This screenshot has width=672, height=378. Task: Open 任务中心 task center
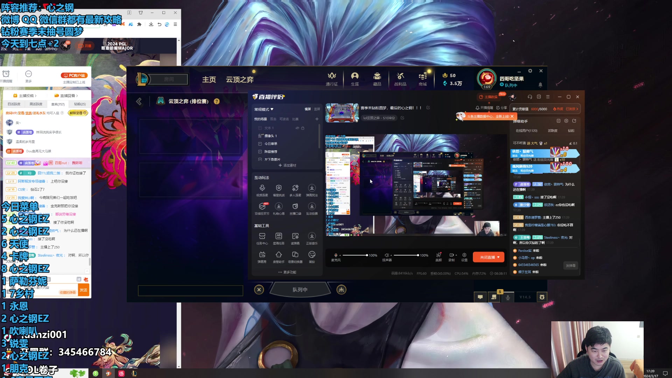[x=262, y=236]
